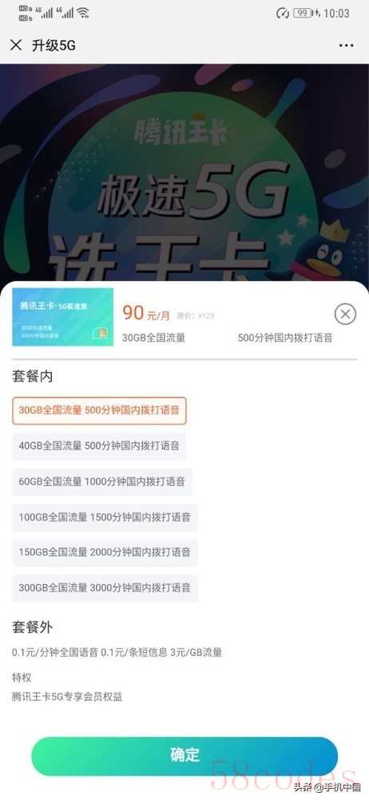Tap the 极速5G promotional banner
Screen dimensions: 369x800
point(184,173)
